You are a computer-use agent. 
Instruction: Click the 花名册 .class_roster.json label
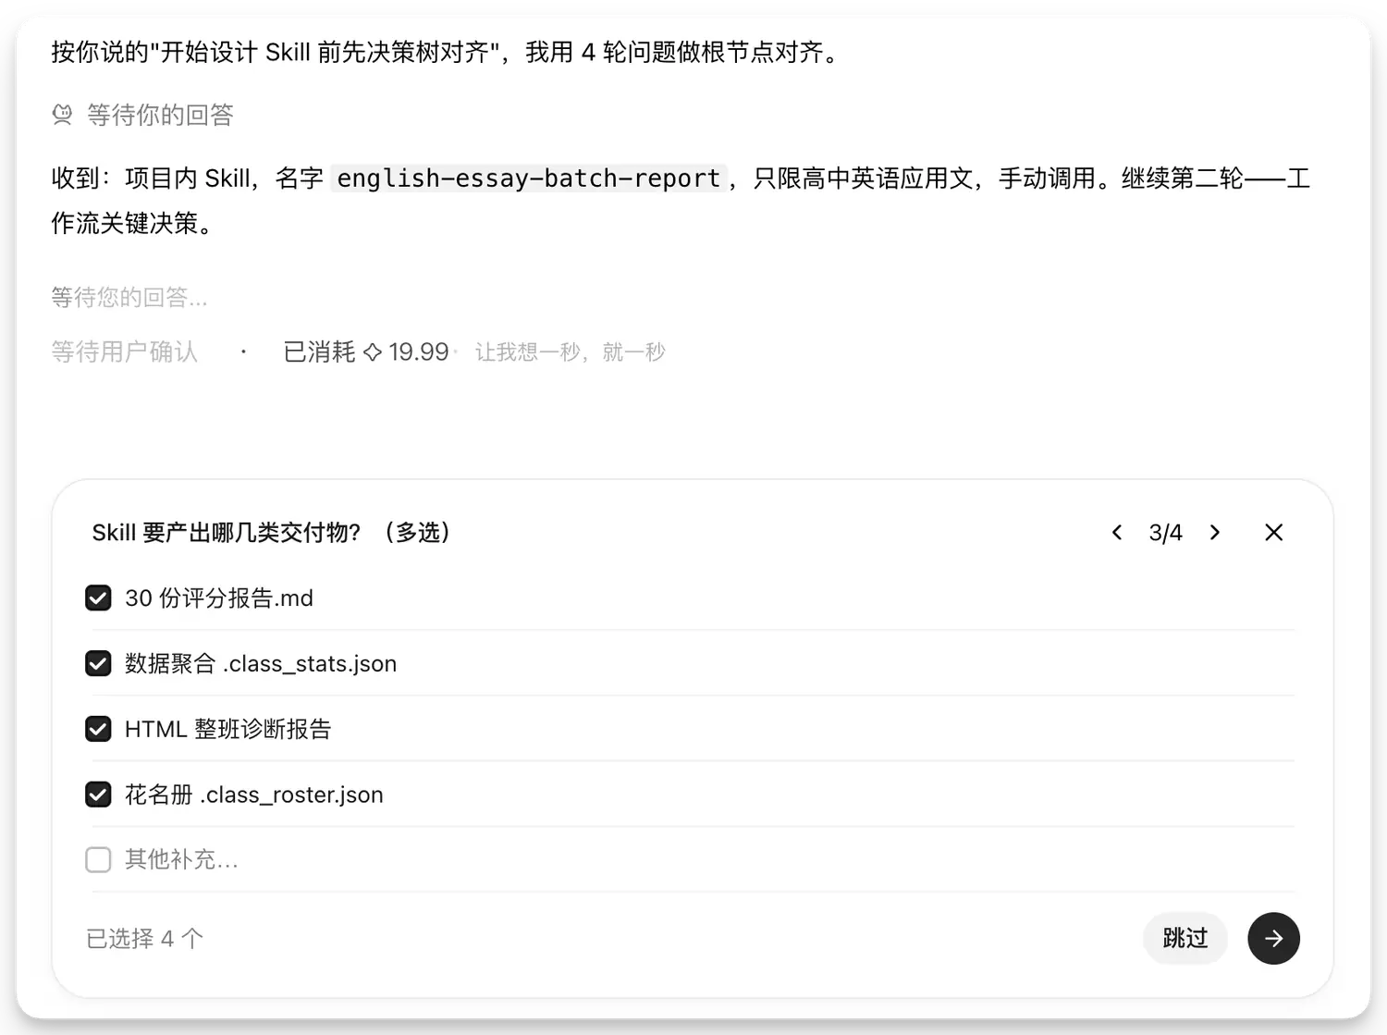click(x=254, y=795)
